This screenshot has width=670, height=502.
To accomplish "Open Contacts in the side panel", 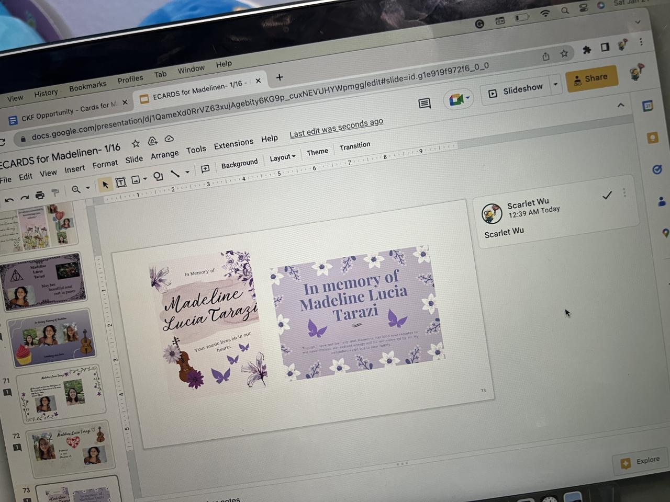I will click(x=662, y=201).
